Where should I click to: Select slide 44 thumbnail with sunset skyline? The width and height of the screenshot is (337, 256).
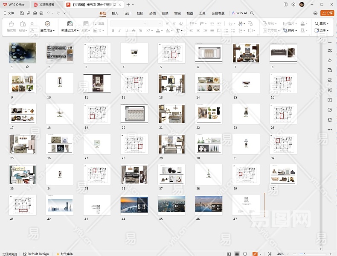coord(134,204)
